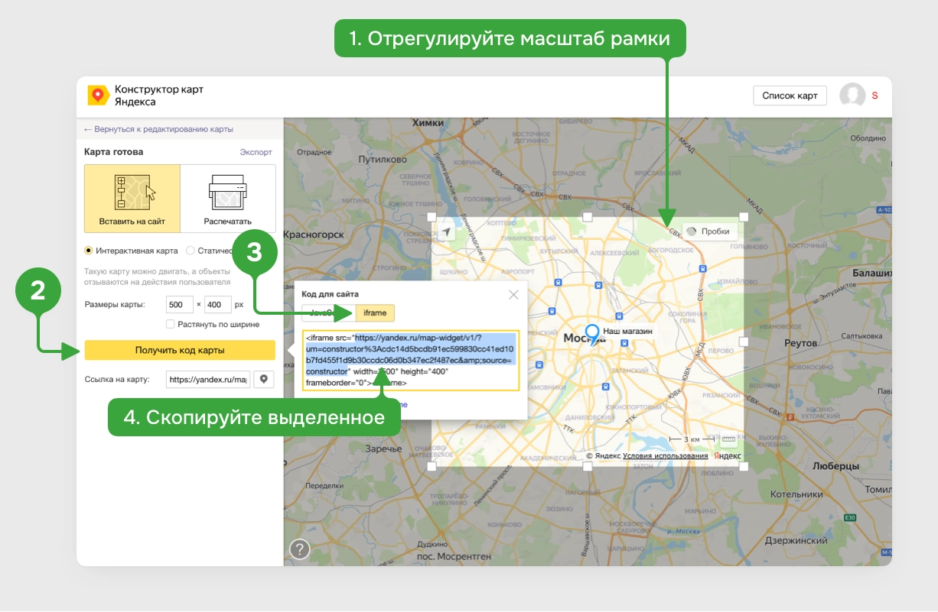Select the 'Распечатать' printer tile
Viewport: 938px width, 612px height.
click(228, 199)
